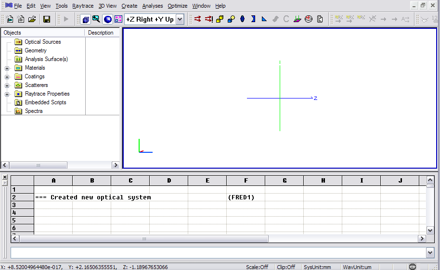This screenshot has height=270, width=440.
Task: Click the Open file folder icon
Action: (32, 19)
